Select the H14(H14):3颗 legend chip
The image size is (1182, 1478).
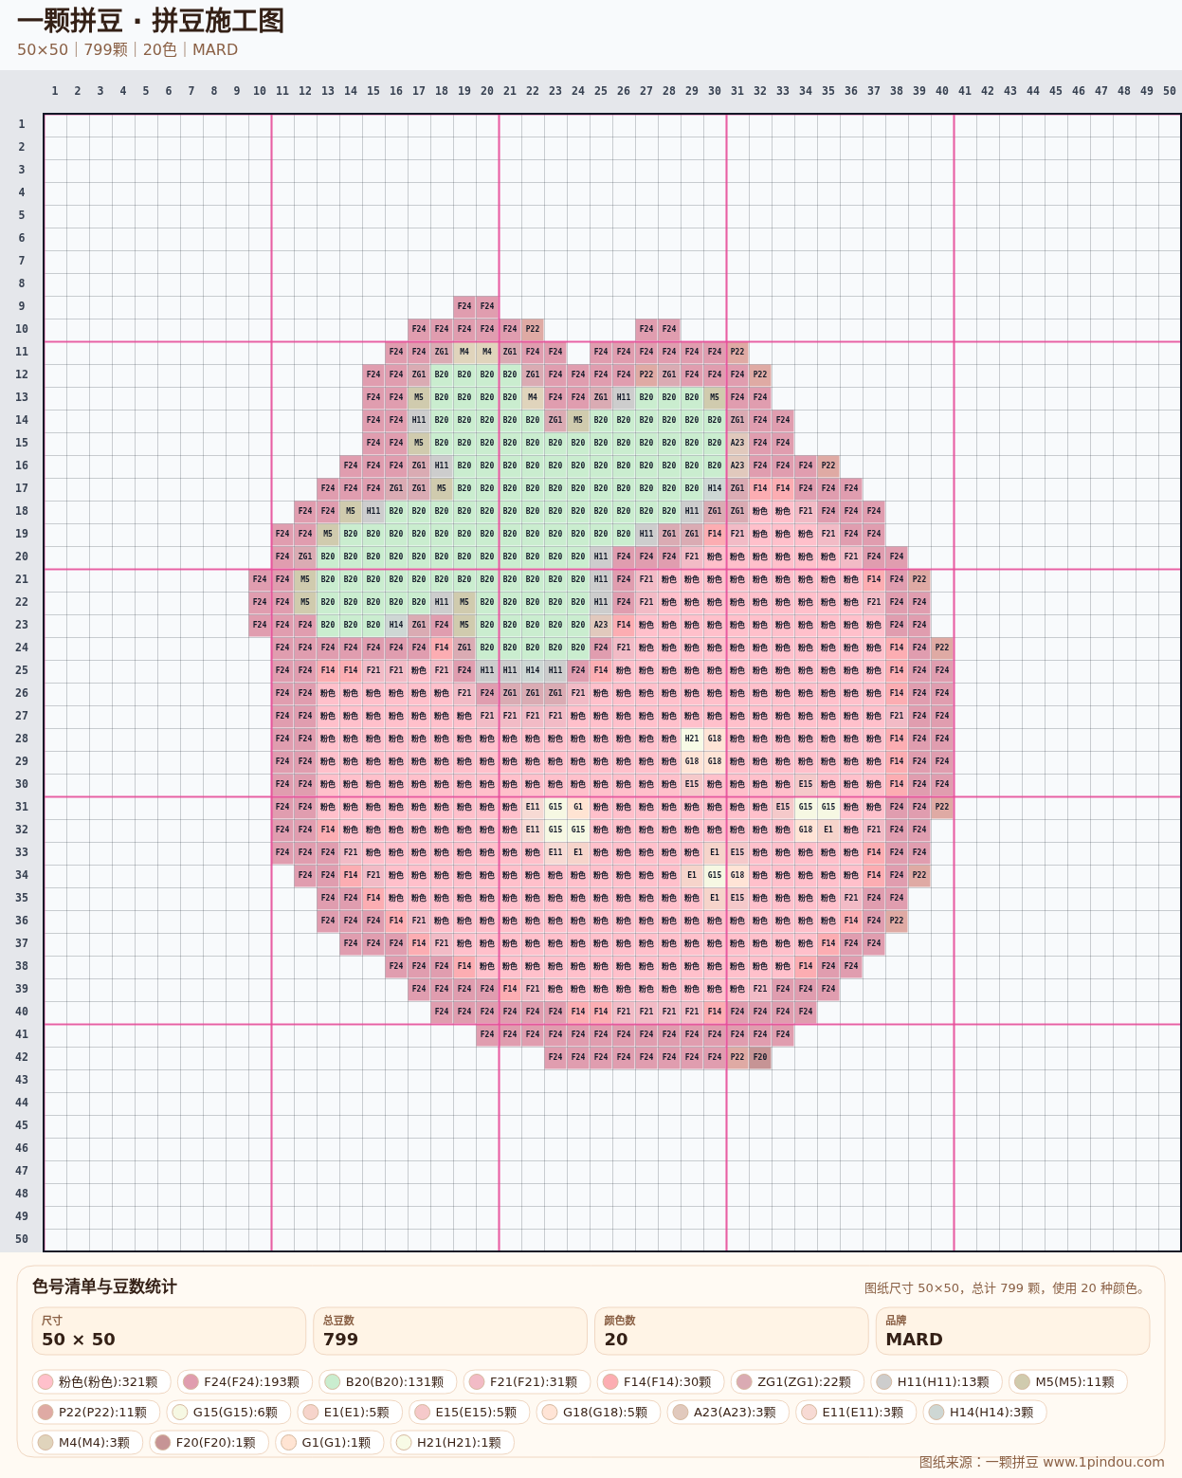pyautogui.click(x=985, y=1412)
